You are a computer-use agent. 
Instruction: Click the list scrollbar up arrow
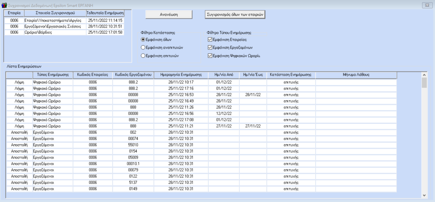point(424,75)
